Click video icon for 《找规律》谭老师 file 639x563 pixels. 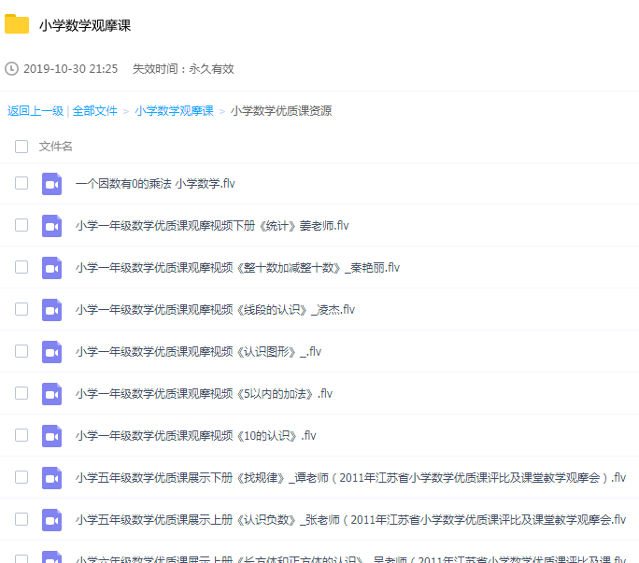[x=51, y=478]
